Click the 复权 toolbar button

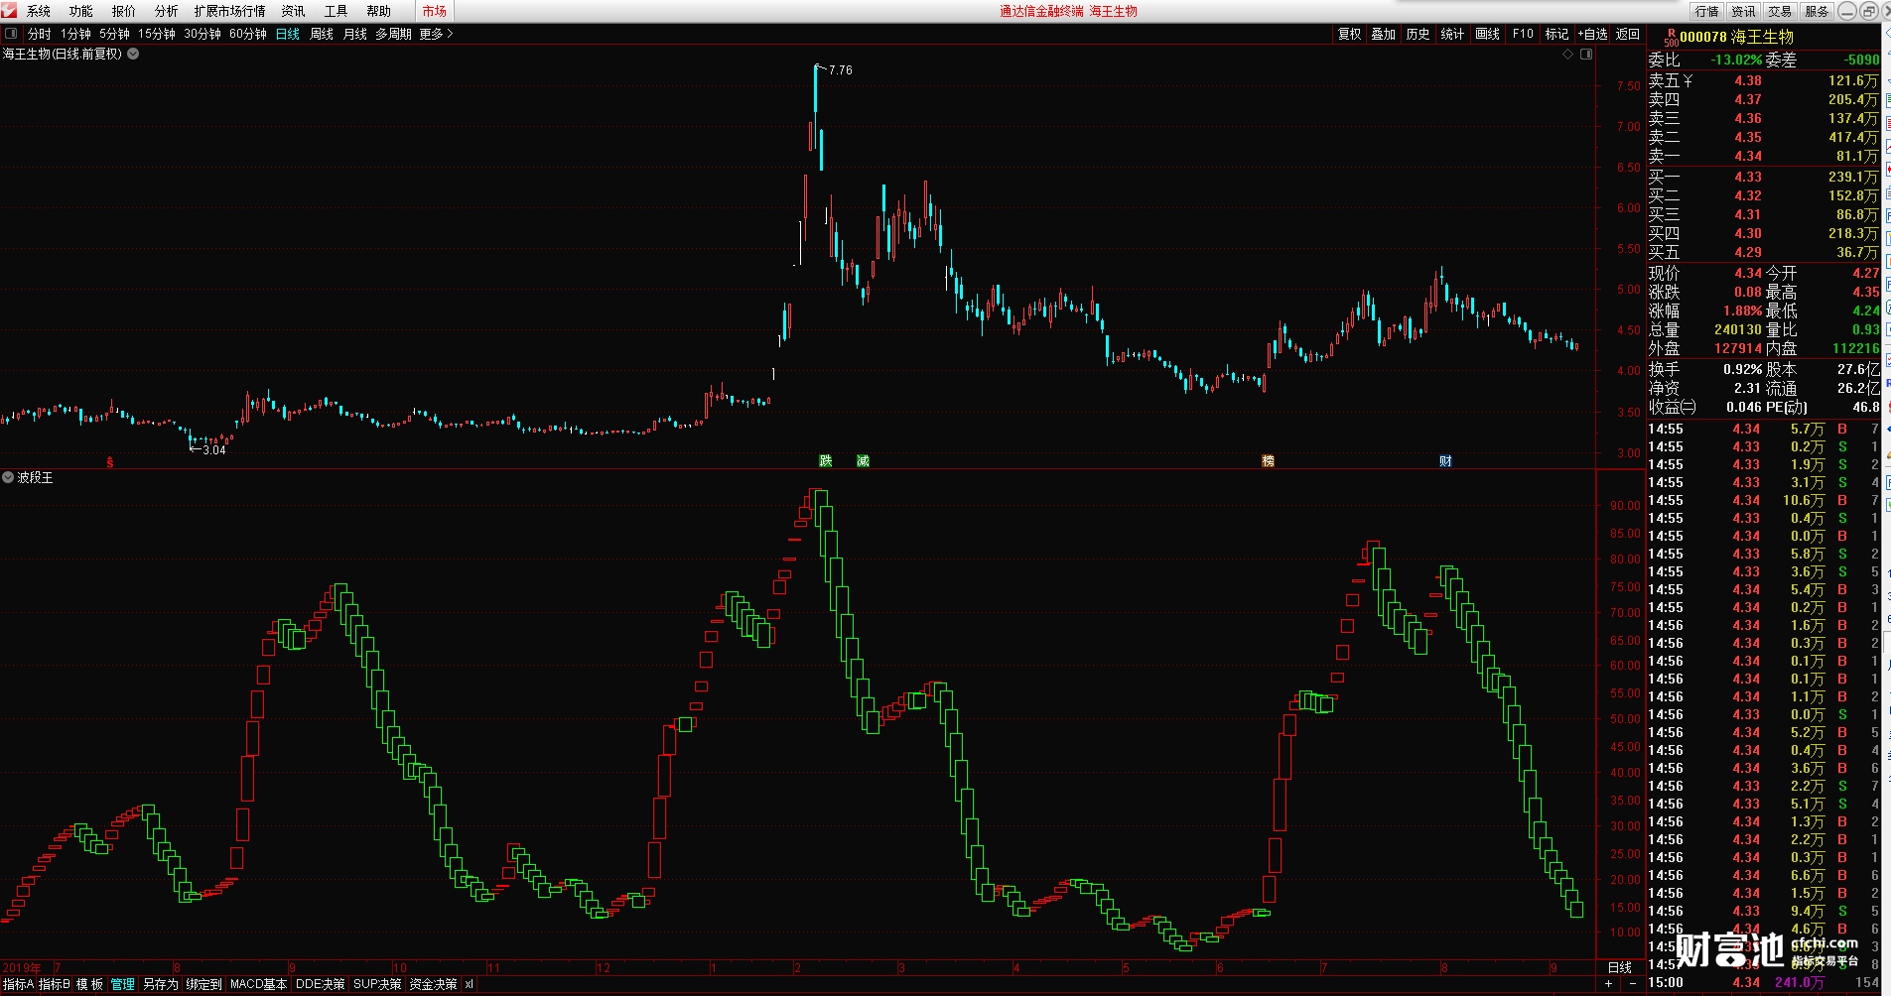click(x=1350, y=34)
